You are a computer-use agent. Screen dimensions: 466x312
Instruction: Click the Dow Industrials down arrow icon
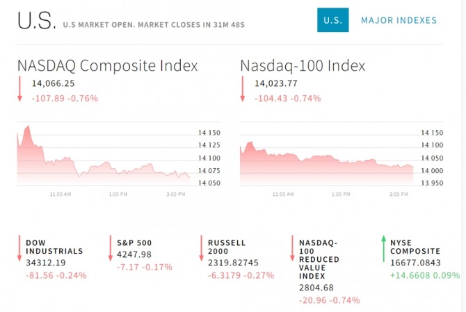(x=19, y=249)
